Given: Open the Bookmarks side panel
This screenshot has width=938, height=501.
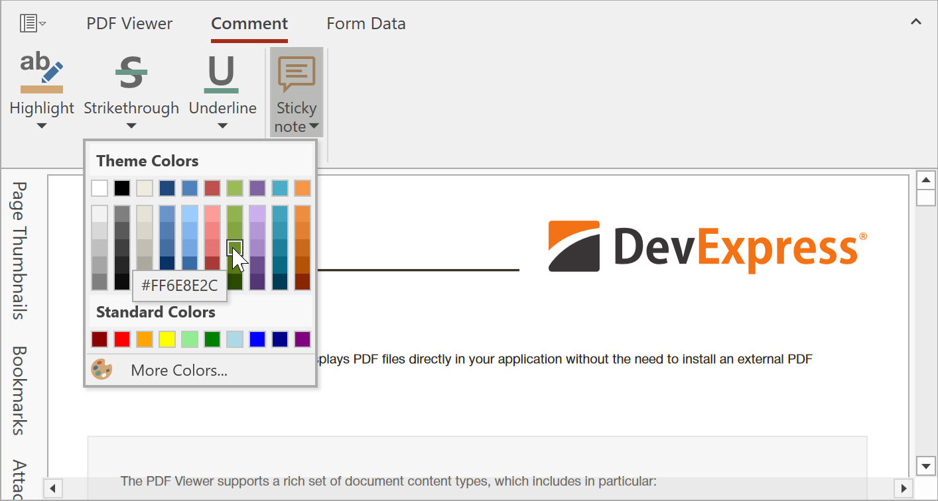Looking at the screenshot, I should [19, 390].
